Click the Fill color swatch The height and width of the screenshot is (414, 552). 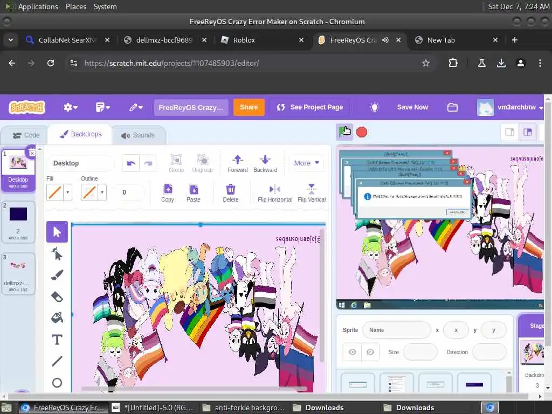pyautogui.click(x=56, y=192)
